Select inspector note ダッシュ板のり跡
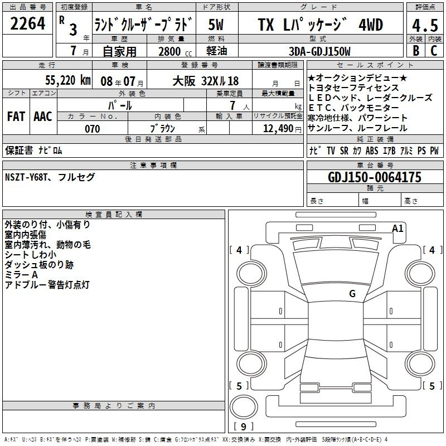This screenshot has width=446, height=446. pos(39,265)
